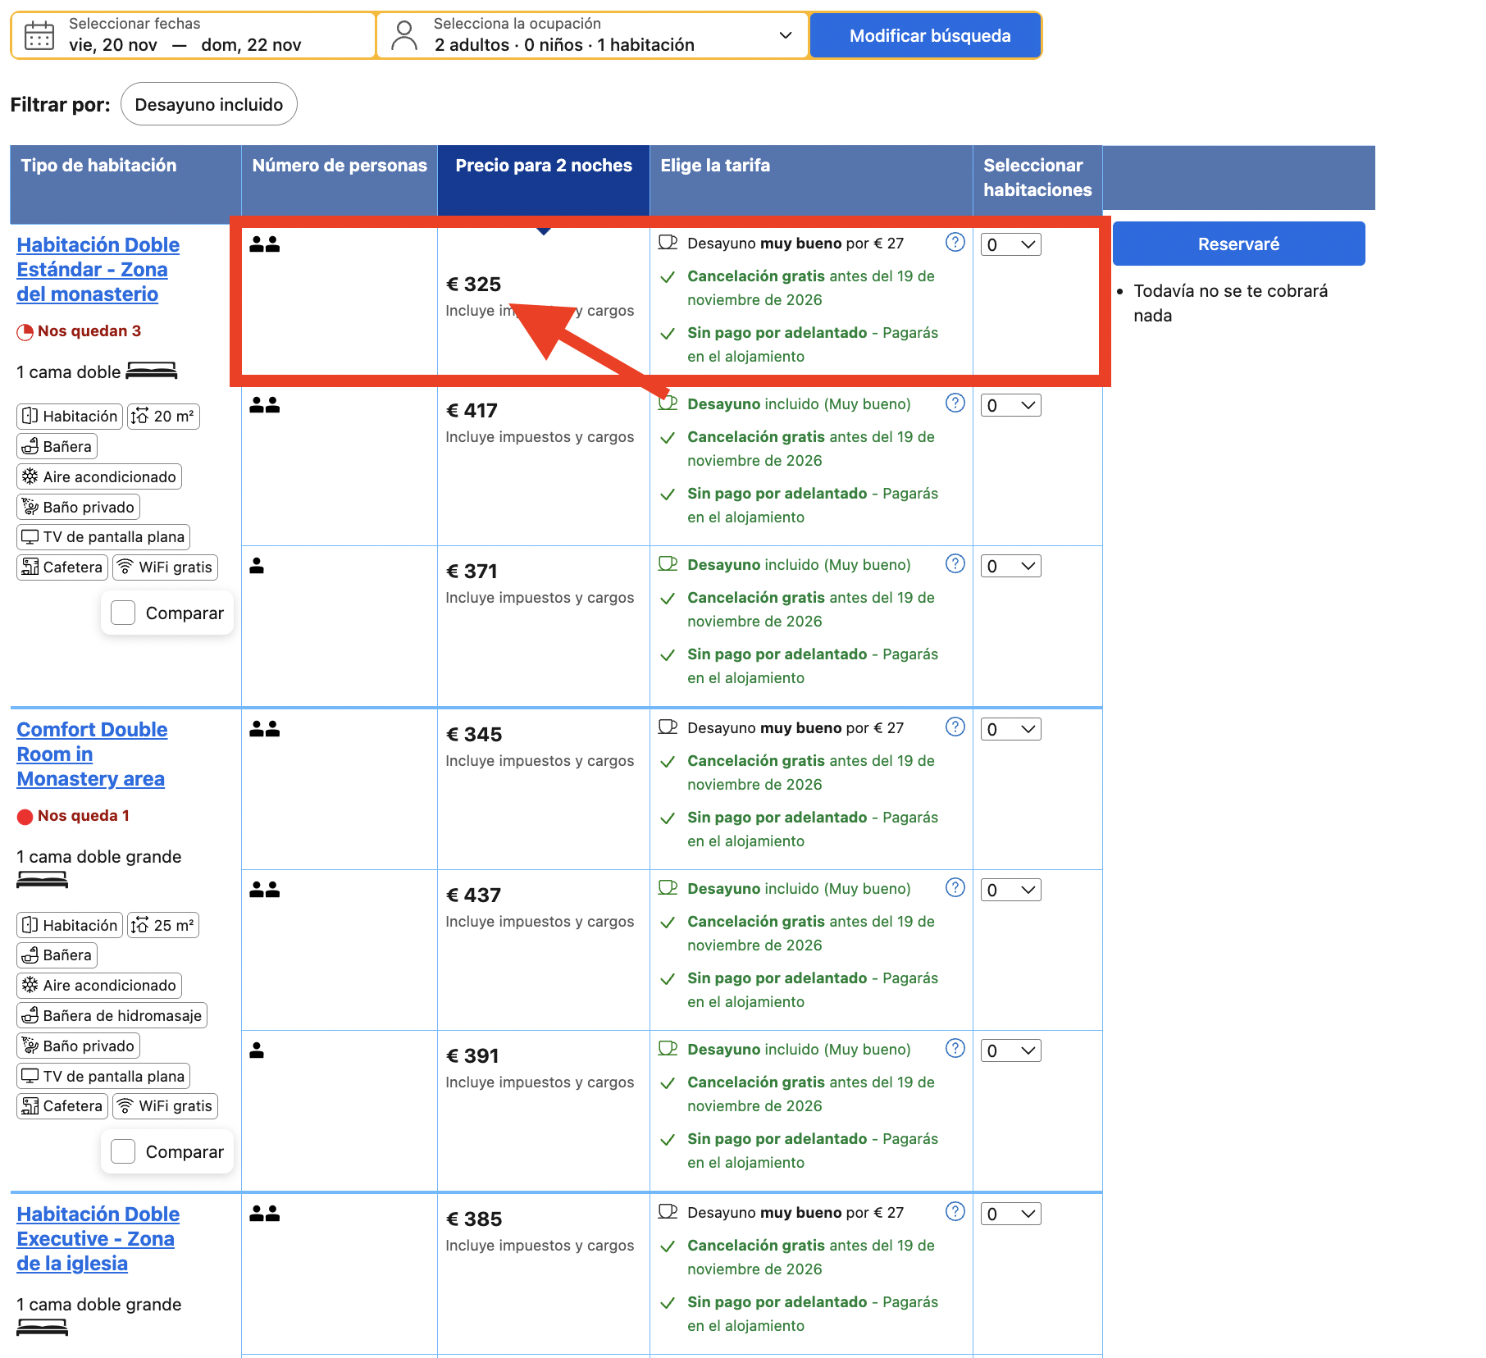Open Habitación Doble Executive - Zona de la iglesia link
1486x1358 pixels.
coord(98,1239)
